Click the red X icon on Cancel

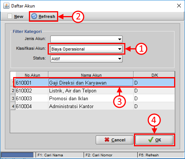tap(107, 140)
